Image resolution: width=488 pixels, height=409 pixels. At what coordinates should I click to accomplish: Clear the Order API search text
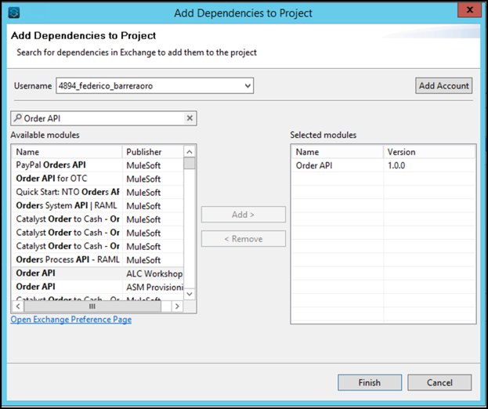point(190,118)
